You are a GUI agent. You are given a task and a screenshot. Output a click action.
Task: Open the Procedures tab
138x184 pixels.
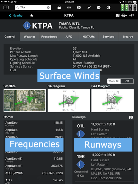(49, 37)
